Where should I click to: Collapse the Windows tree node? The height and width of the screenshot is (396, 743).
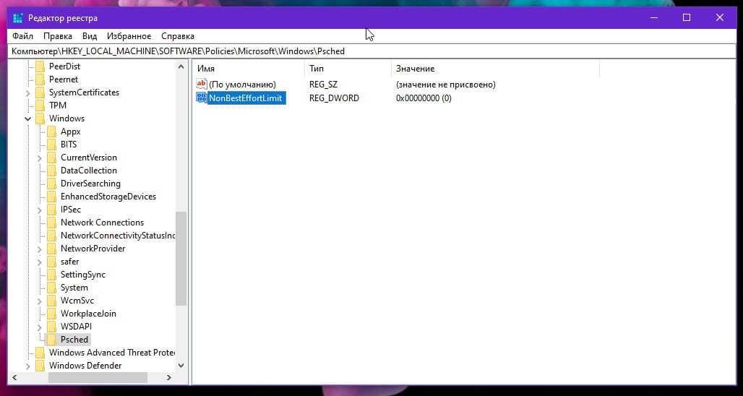28,119
